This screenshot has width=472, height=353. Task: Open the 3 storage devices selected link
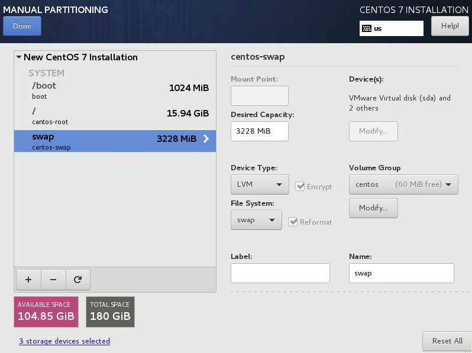(x=64, y=341)
